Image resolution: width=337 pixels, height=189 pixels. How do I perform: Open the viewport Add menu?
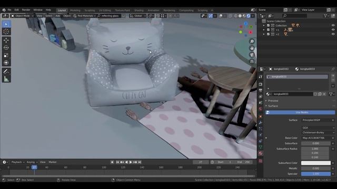click(58, 16)
